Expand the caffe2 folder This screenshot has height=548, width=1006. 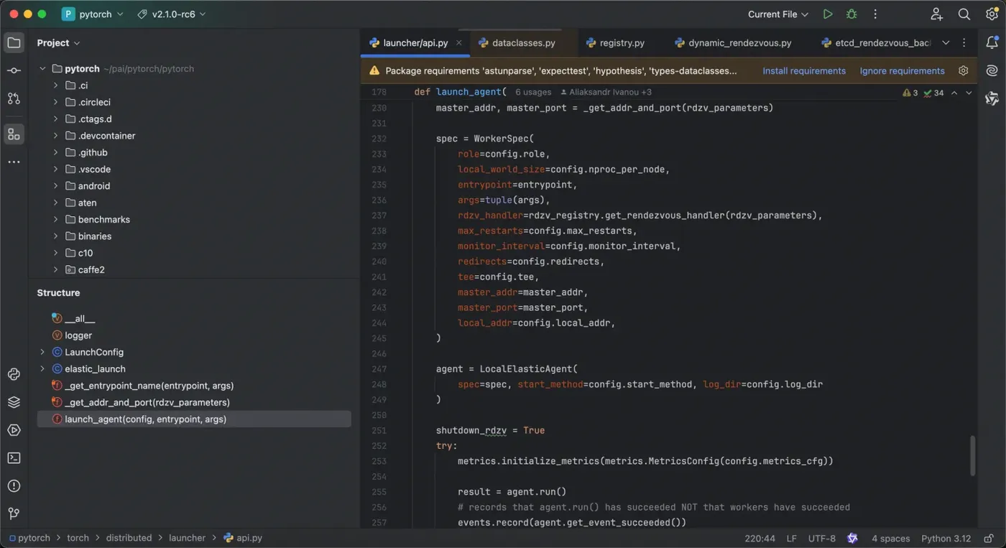(x=55, y=269)
